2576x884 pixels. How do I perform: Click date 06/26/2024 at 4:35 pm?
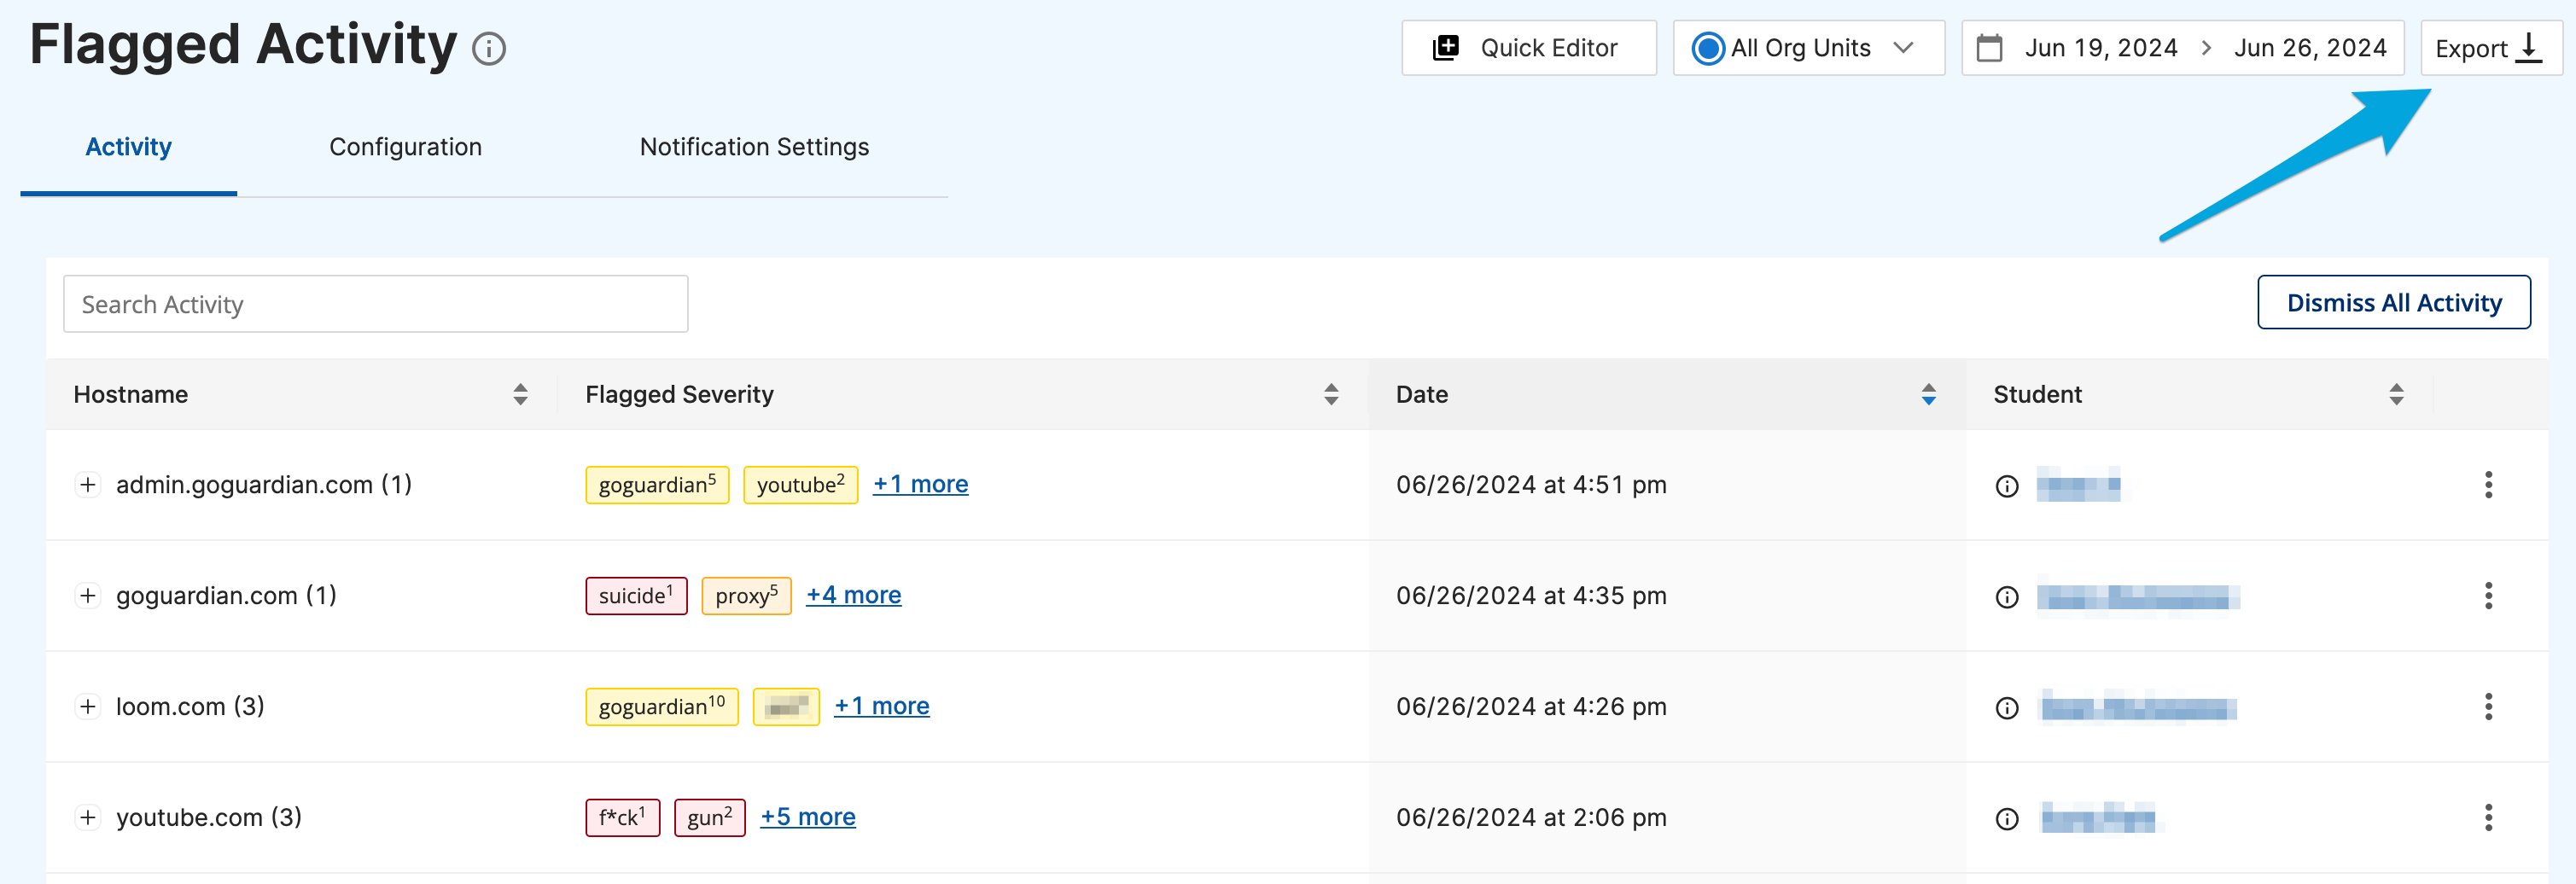[x=1531, y=596]
